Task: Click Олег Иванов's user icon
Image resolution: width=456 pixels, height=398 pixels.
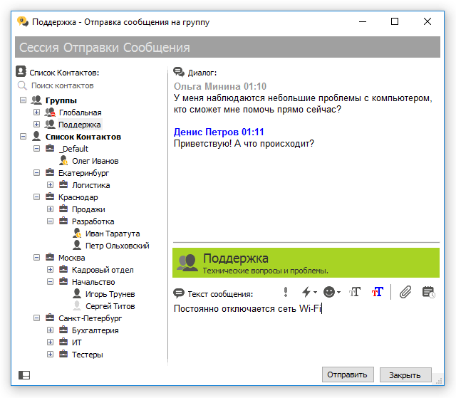Action: click(x=63, y=160)
